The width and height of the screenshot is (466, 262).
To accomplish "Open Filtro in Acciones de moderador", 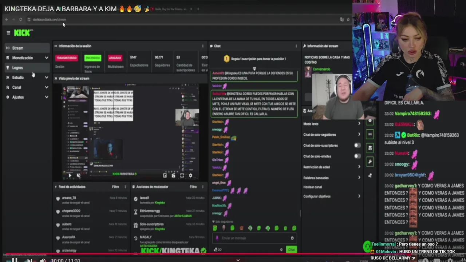I will (x=193, y=187).
